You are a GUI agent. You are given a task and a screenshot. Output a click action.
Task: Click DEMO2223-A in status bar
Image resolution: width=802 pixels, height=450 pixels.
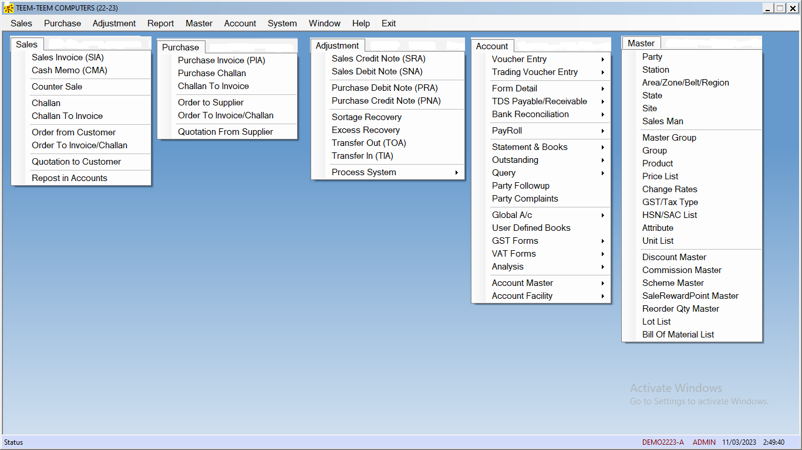663,442
